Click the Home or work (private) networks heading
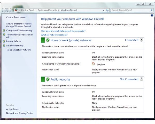 point(71,40)
